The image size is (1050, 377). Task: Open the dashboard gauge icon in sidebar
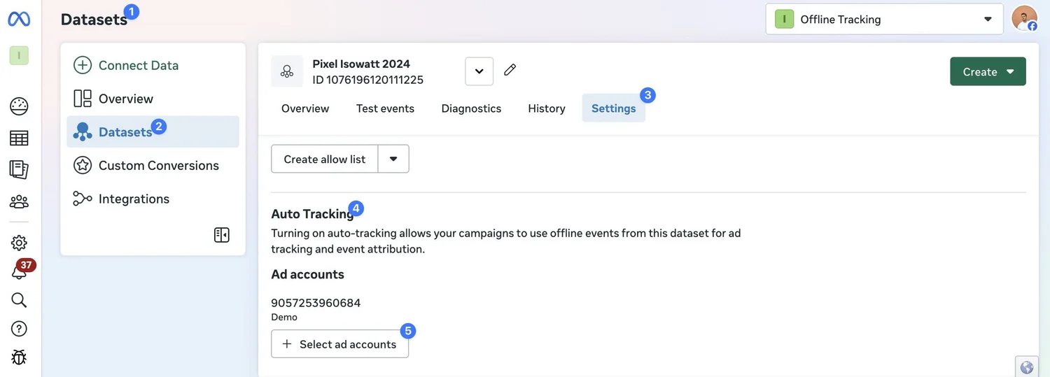pyautogui.click(x=19, y=106)
